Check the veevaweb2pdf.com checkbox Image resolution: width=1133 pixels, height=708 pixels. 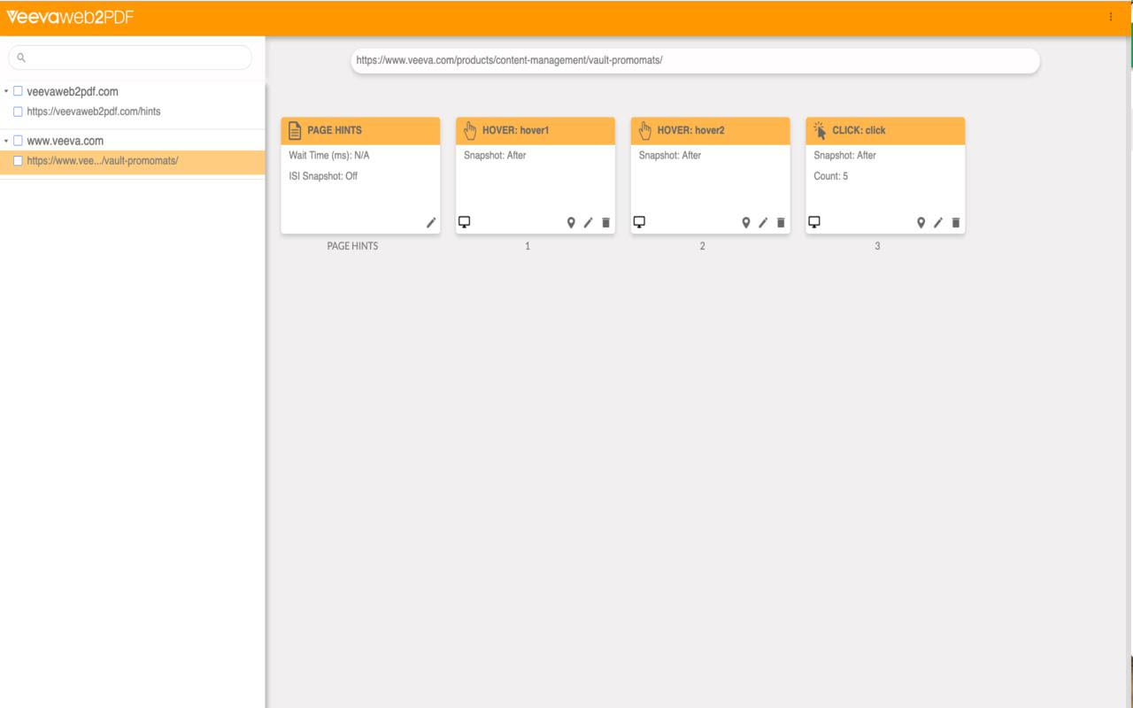[18, 90]
